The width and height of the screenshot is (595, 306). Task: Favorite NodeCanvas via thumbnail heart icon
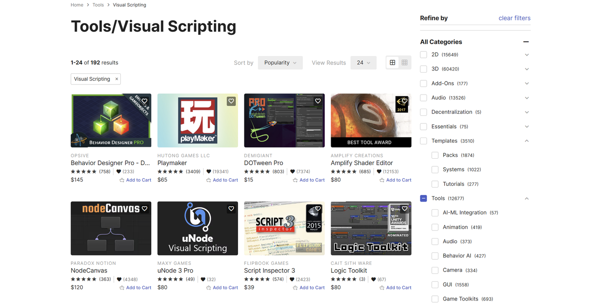click(x=144, y=209)
